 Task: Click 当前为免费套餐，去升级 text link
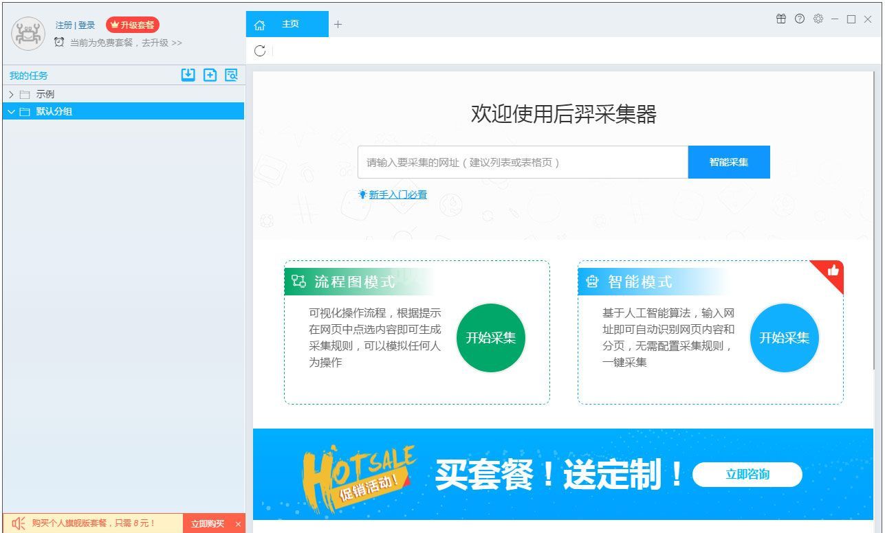pos(126,43)
